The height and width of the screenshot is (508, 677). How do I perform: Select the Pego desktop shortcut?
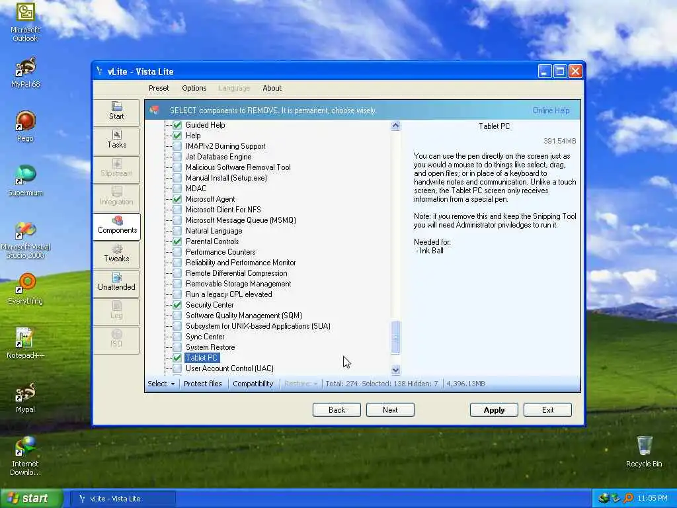coord(25,126)
